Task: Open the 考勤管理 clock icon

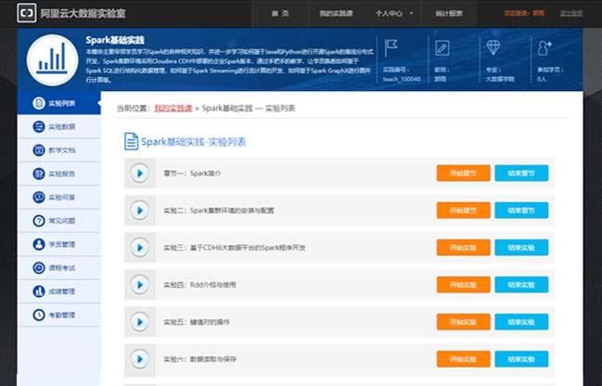Action: click(39, 315)
